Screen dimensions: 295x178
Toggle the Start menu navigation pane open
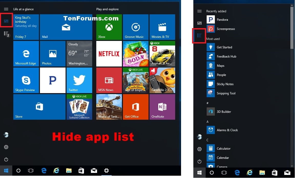click(6, 8)
